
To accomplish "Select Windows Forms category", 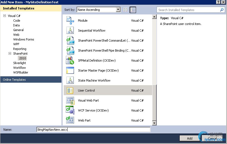I will click(24, 39).
